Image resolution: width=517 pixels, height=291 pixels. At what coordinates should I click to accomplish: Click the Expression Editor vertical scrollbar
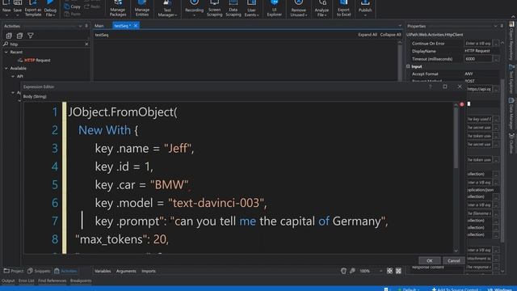click(x=456, y=137)
